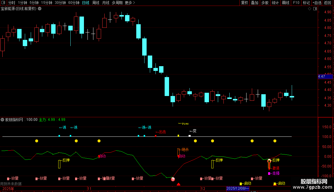334x192 pixels.
Task: Select the 1分钟 period
Action: pos(22,3)
